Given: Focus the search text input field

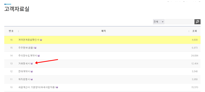Looking at the screenshot, I should click(x=179, y=22).
